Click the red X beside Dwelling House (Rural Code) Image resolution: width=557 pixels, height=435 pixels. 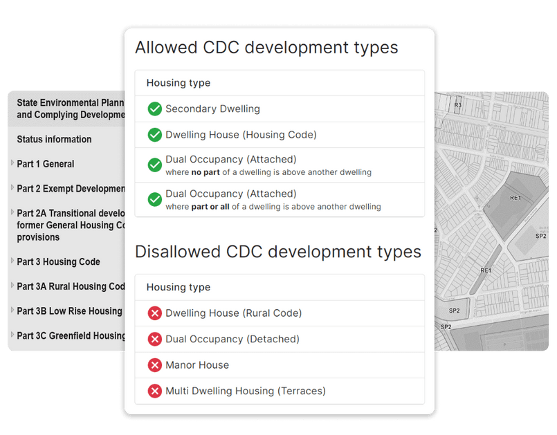pos(154,313)
